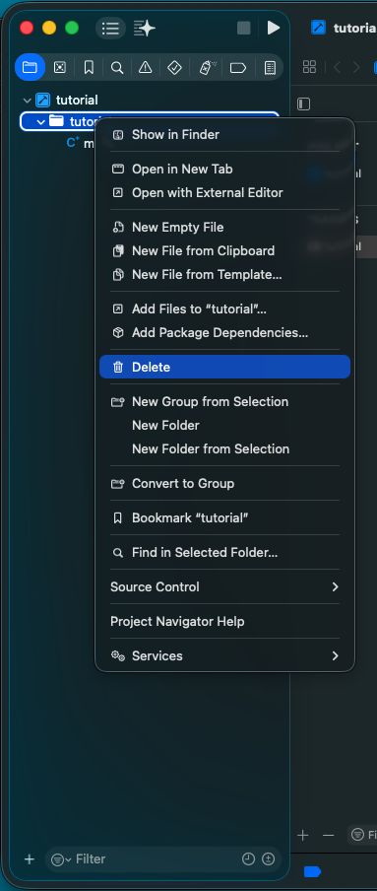Click the sparkle coding assistant icon
Image resolution: width=377 pixels, height=891 pixels.
click(145, 28)
